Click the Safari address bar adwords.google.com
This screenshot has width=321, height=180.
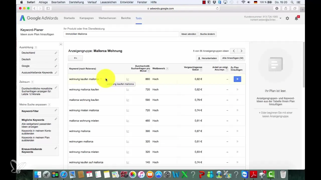click(160, 8)
